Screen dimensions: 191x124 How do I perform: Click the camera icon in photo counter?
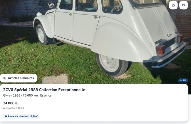point(181,80)
